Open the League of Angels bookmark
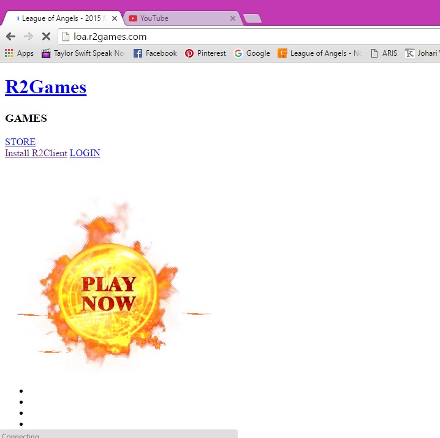The height and width of the screenshot is (438, 440). [319, 53]
